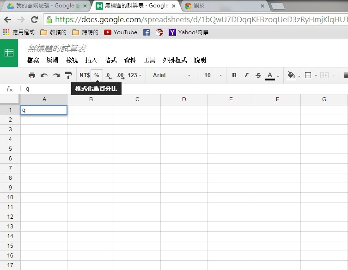Format cell as NT$ currency
348x270 pixels.
(85, 75)
